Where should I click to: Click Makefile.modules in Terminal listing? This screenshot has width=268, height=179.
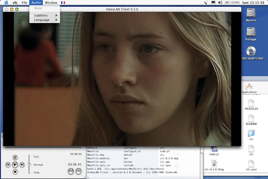click(98, 158)
